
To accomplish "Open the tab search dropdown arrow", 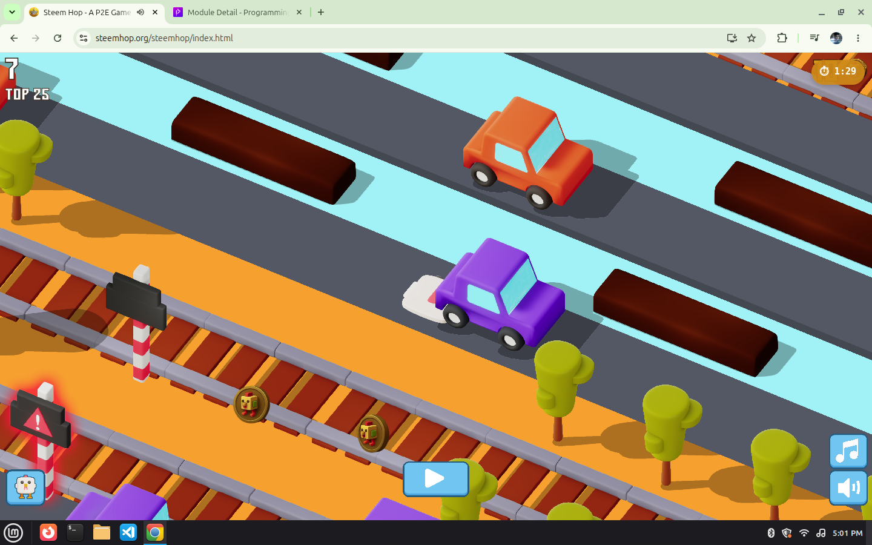I will [x=12, y=12].
